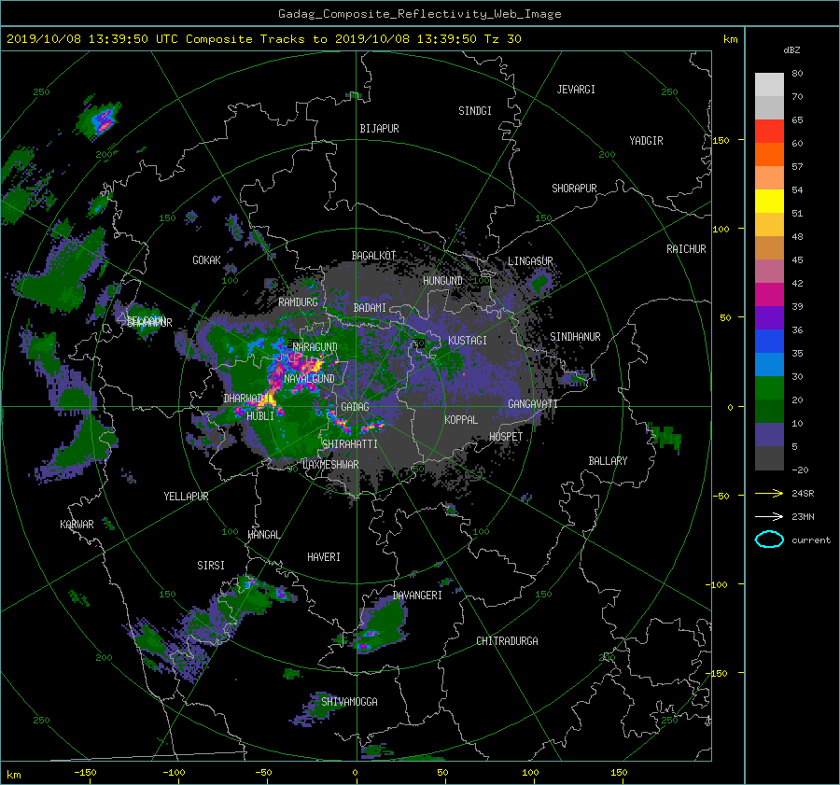Click the HANGAL city label
Viewport: 840px width, 785px height.
click(x=263, y=535)
